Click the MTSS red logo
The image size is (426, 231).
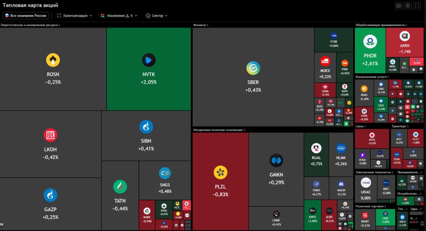[372, 135]
